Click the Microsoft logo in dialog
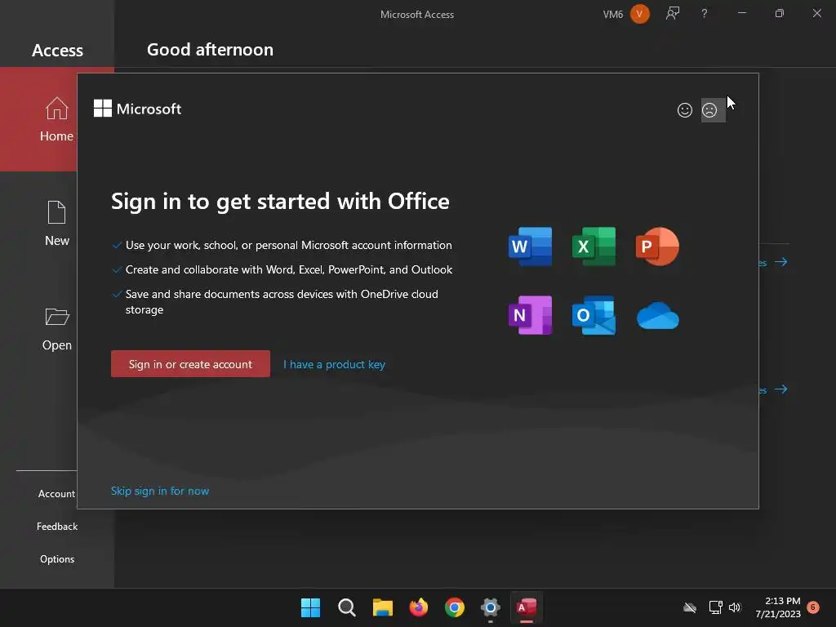The height and width of the screenshot is (627, 836). pyautogui.click(x=137, y=109)
